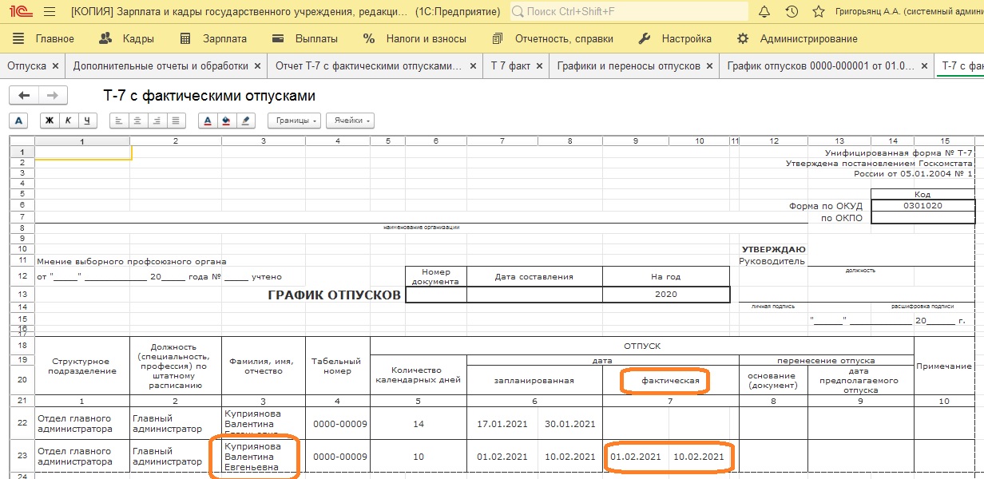The height and width of the screenshot is (479, 984).
Task: Open favorites with the star icon
Action: click(819, 12)
